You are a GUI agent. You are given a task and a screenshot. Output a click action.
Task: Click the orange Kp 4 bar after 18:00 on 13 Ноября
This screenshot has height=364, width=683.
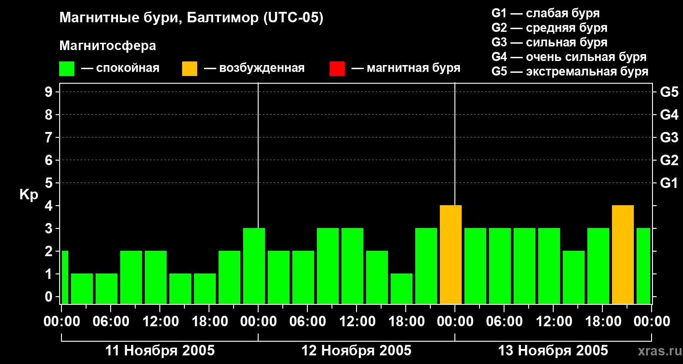tap(623, 254)
